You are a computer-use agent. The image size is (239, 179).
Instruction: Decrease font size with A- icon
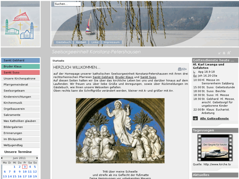[x=219, y=53]
